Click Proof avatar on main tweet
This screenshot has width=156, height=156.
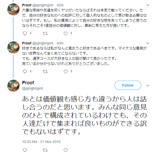[13, 86]
